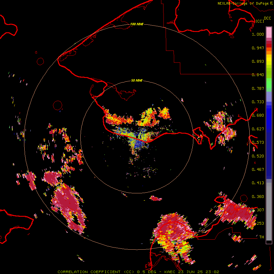Click the 0.467 legend value
Viewport: 274px width, 274px height.
pos(258,170)
